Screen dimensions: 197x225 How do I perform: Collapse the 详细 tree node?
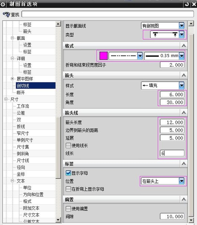tap(12, 58)
